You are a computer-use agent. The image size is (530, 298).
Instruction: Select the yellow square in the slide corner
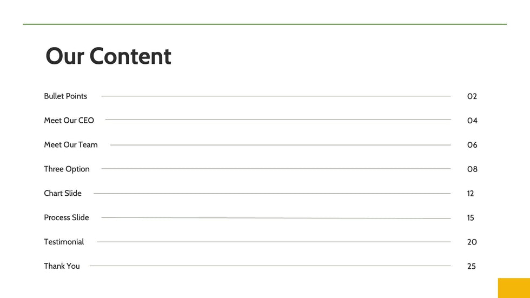[514, 288]
